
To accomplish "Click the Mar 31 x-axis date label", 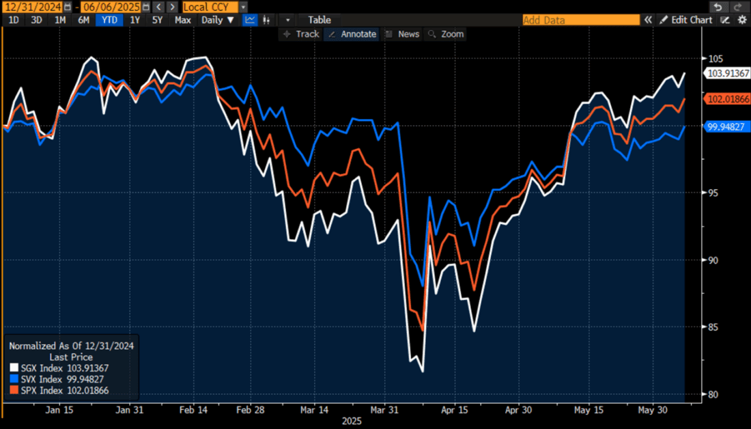I will point(384,411).
